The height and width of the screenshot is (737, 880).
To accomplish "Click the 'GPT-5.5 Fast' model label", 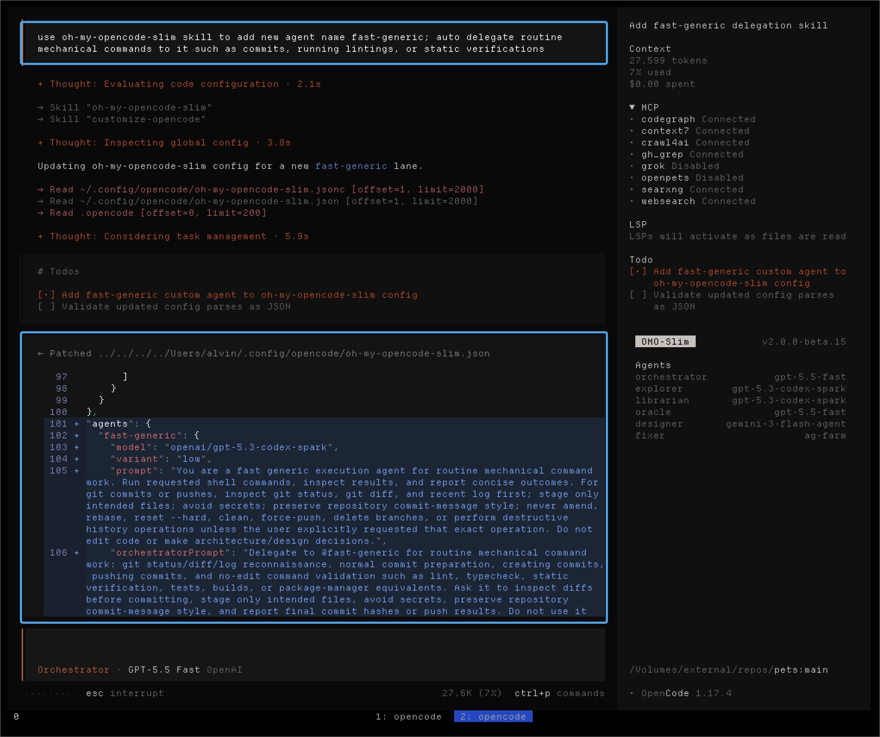I will pos(164,670).
